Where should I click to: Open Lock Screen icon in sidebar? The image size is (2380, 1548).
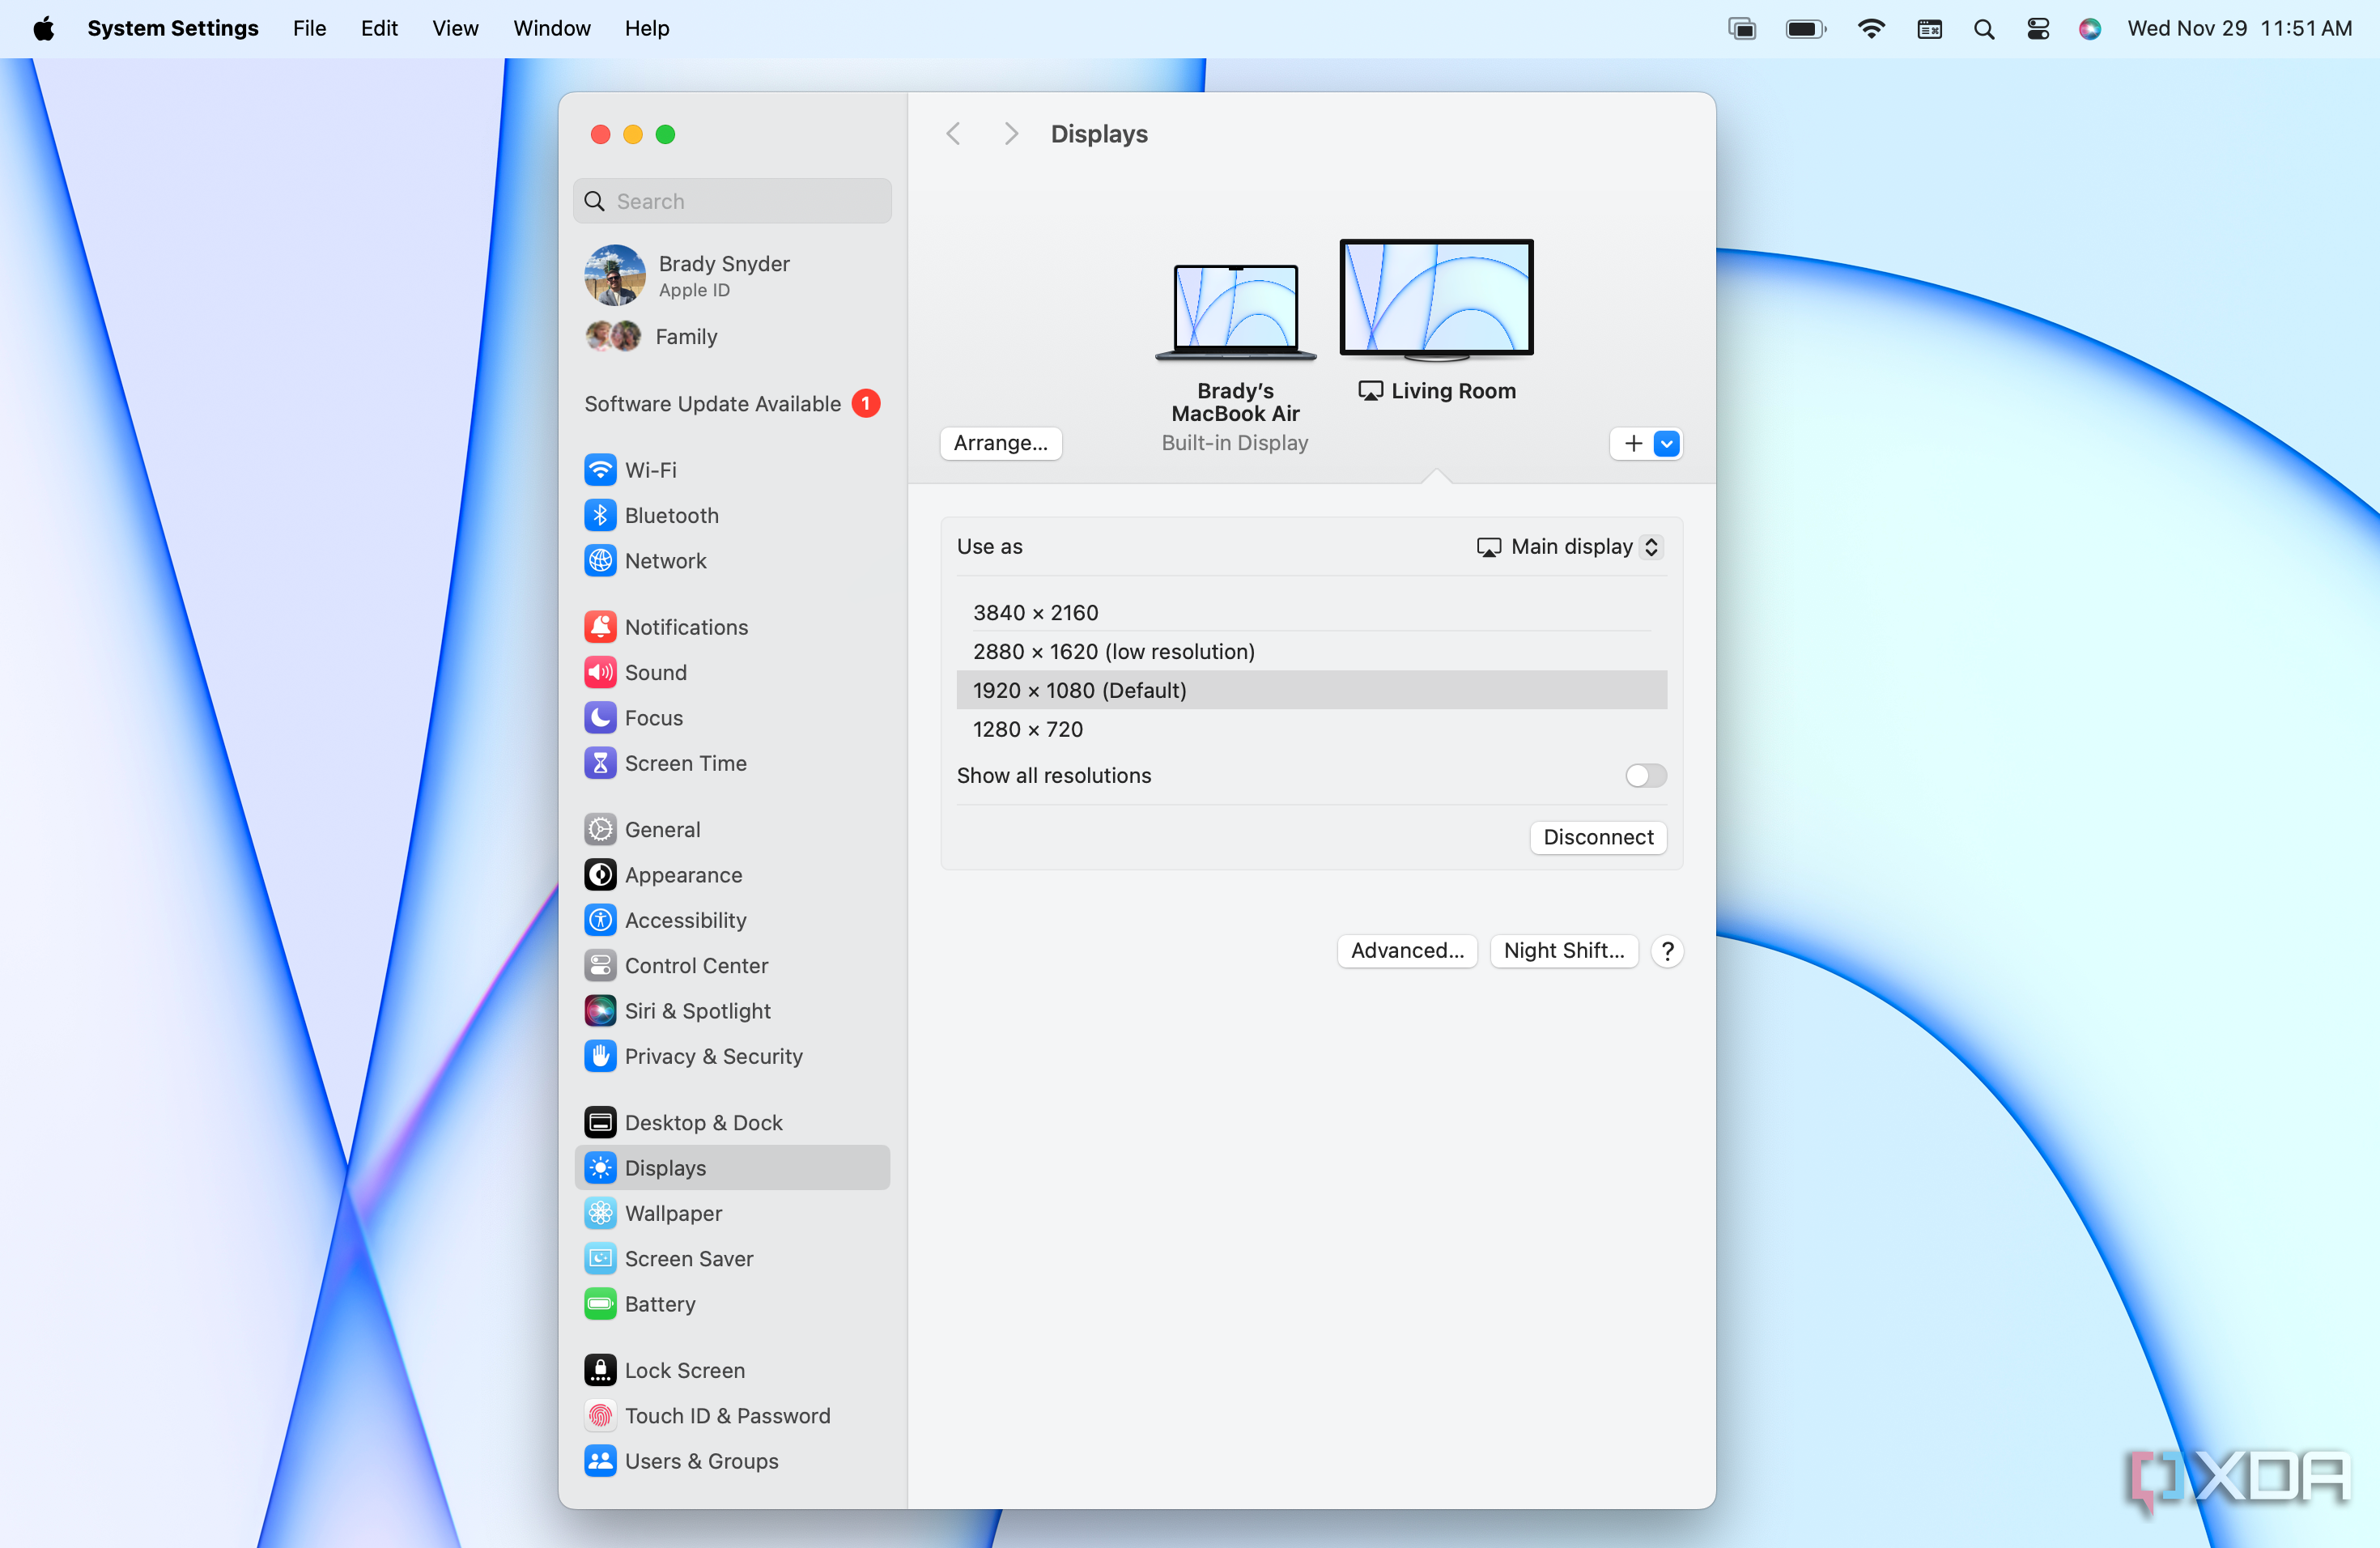pyautogui.click(x=600, y=1370)
